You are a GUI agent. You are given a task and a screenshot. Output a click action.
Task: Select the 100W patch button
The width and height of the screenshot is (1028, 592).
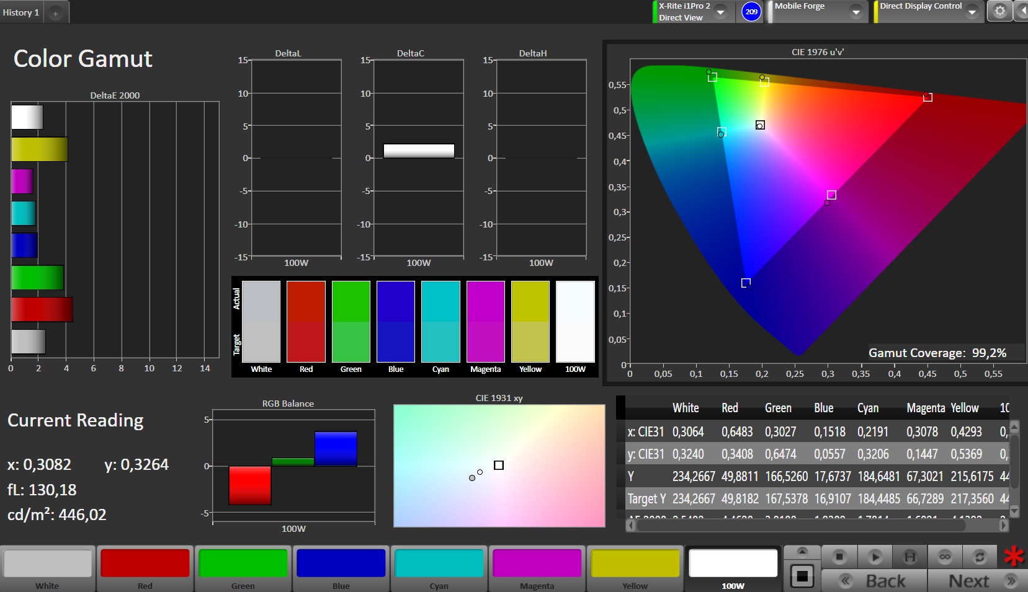(x=733, y=568)
